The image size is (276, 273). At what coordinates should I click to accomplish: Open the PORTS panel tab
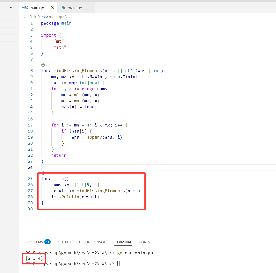(x=145, y=242)
